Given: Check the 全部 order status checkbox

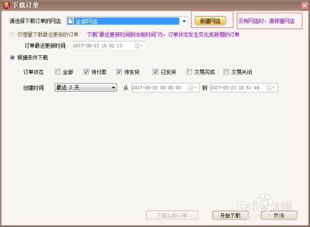Looking at the screenshot, I should 58,72.
